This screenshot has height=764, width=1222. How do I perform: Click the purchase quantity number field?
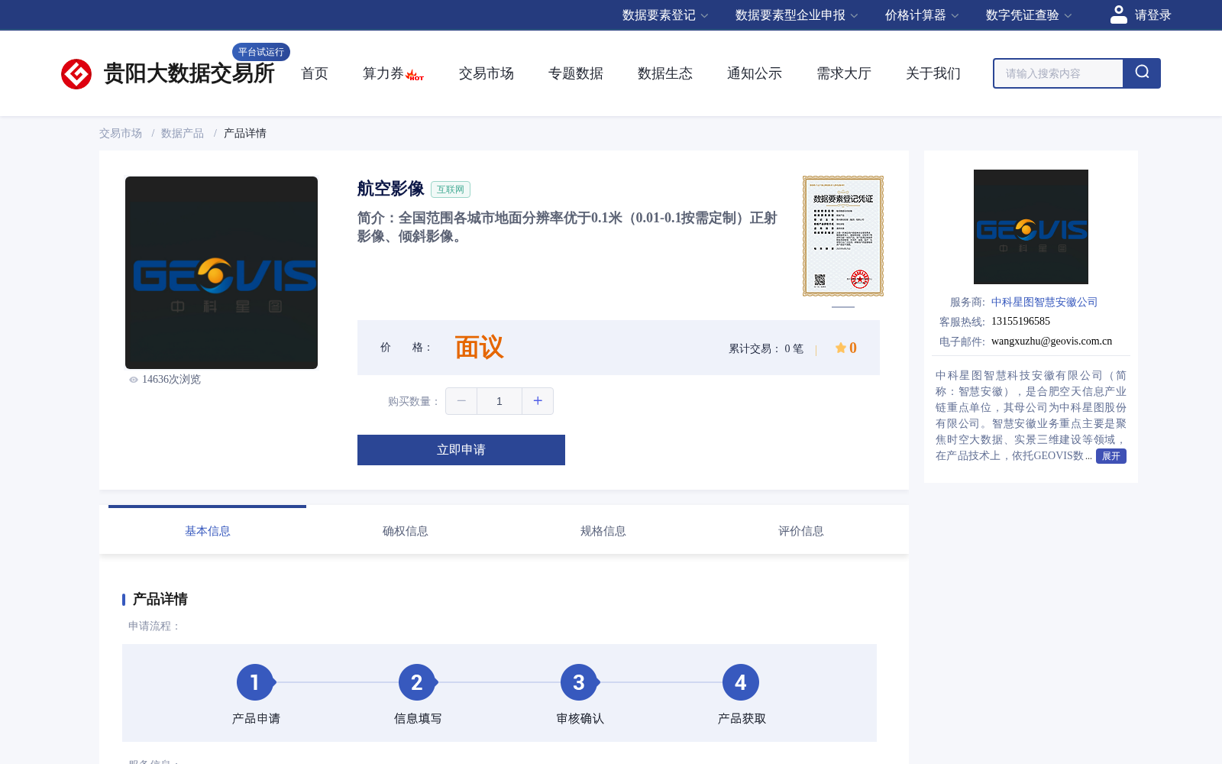[x=499, y=401]
